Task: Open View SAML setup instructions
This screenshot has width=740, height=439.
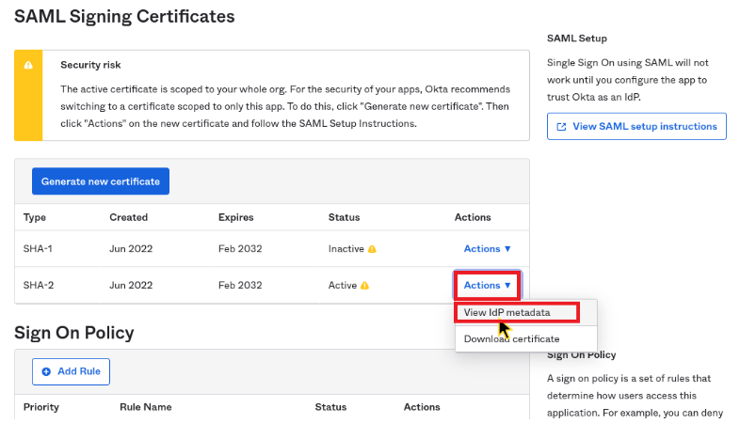Action: [x=636, y=126]
